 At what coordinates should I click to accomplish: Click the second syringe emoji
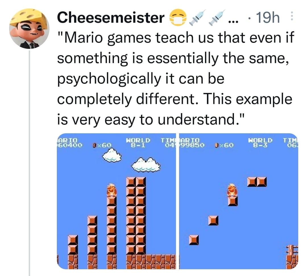[217, 17]
